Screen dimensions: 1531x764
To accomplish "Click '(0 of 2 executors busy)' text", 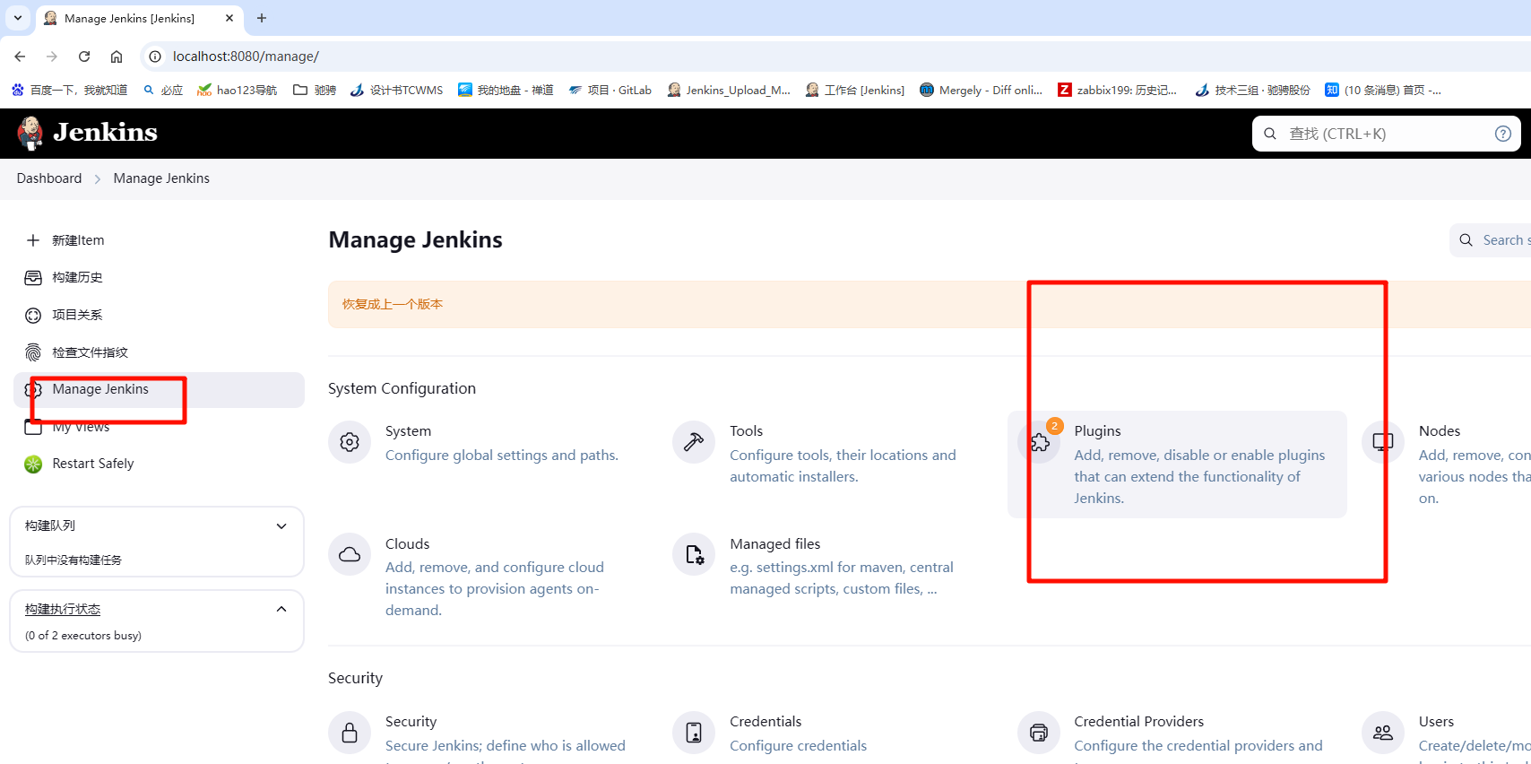I will click(x=83, y=636).
